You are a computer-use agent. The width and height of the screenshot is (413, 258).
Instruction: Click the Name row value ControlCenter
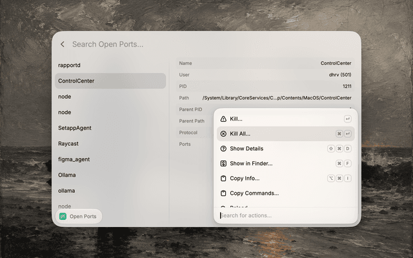tap(336, 63)
